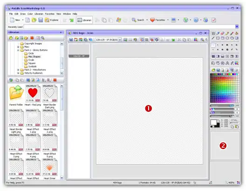Expand the Misc folder in tree
The height and width of the screenshot is (191, 246).
[18, 47]
